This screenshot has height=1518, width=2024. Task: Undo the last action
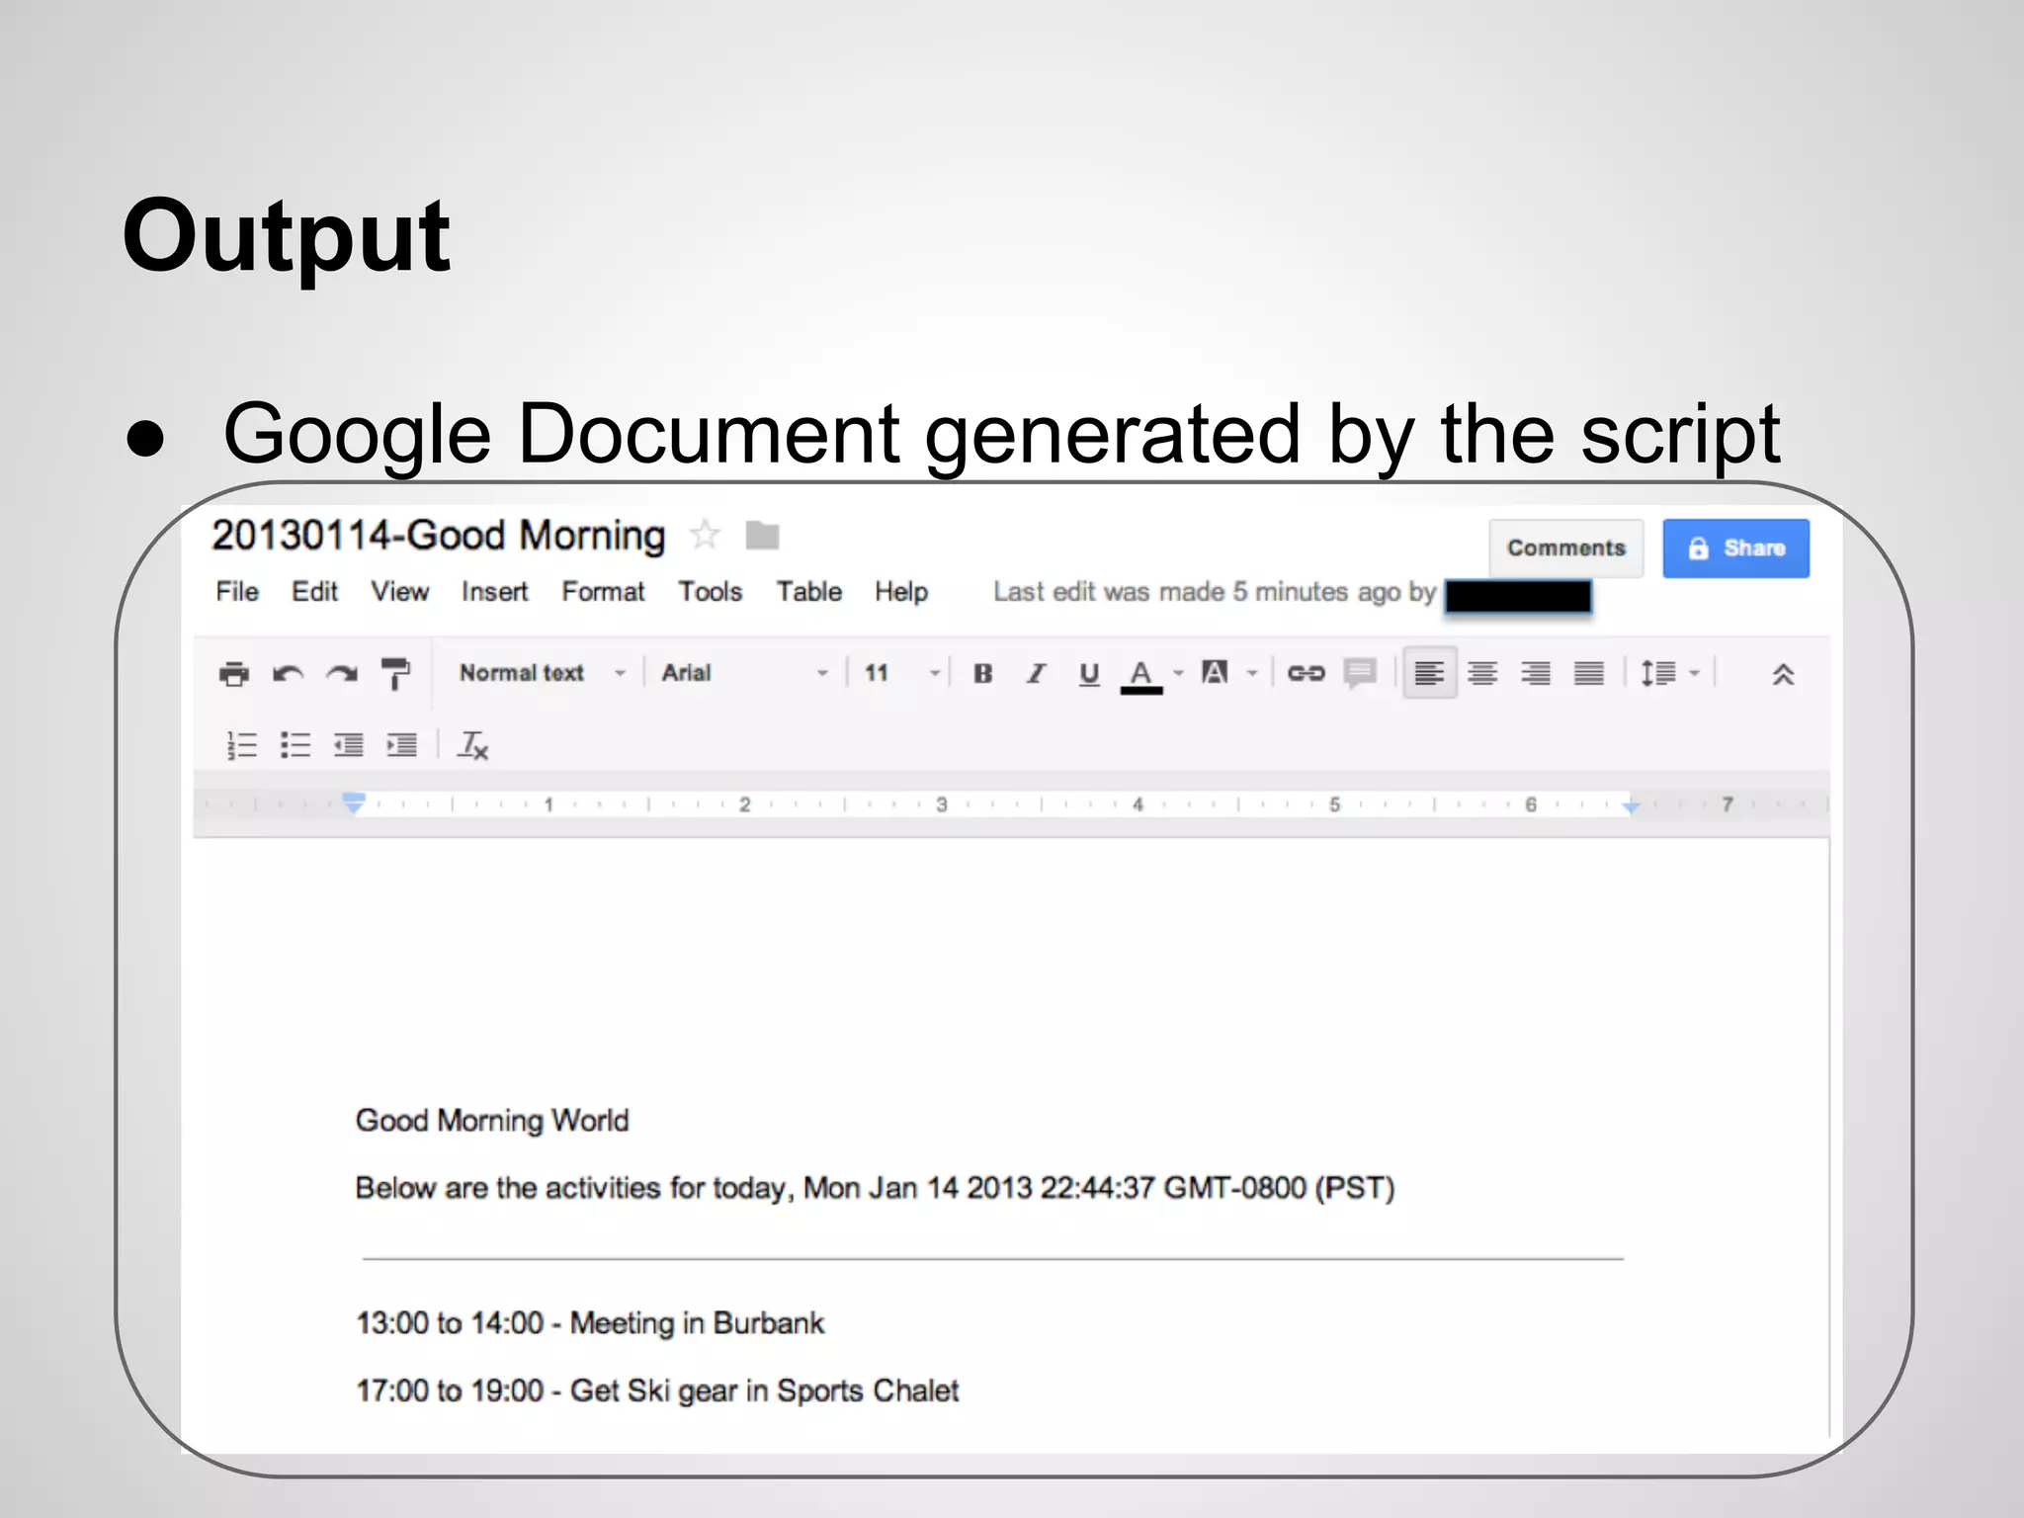tap(288, 674)
